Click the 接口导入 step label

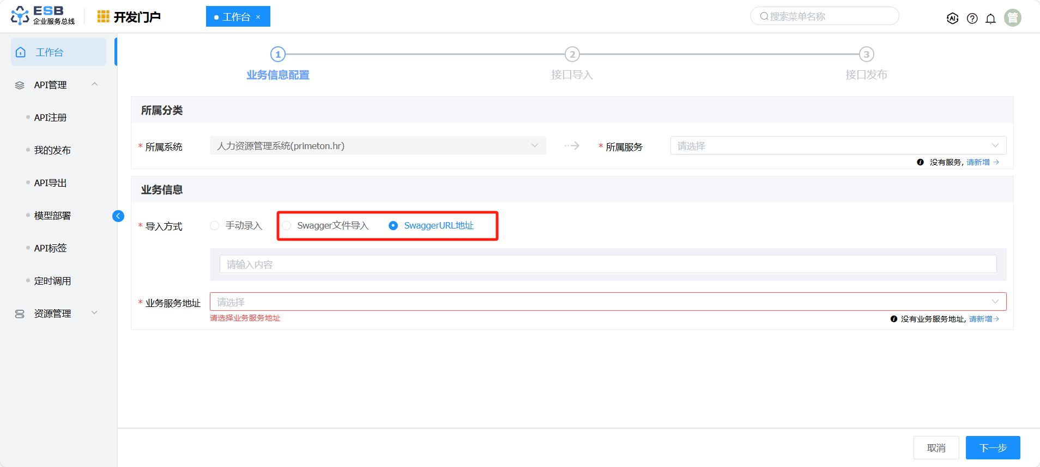click(x=572, y=75)
